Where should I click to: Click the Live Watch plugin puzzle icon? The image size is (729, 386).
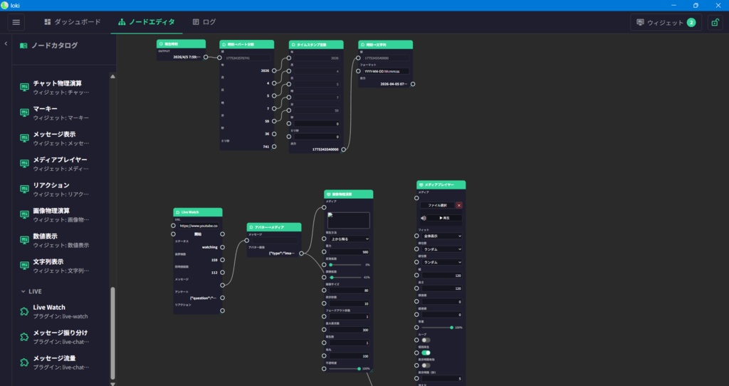[25, 312]
